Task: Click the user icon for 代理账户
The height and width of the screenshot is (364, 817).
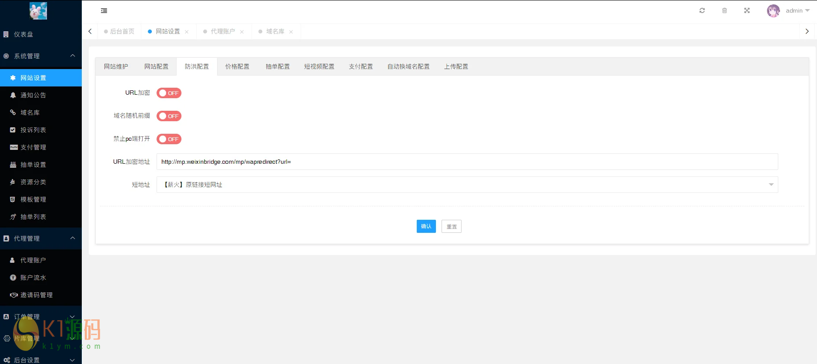Action: coord(13,260)
